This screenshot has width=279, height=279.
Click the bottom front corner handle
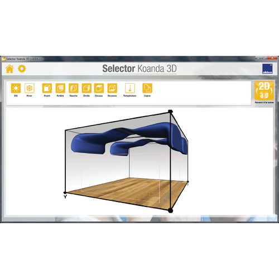pos(170,210)
